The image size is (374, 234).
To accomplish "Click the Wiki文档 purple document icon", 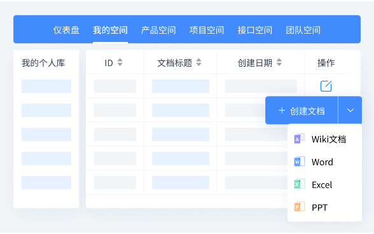I will tap(300, 139).
